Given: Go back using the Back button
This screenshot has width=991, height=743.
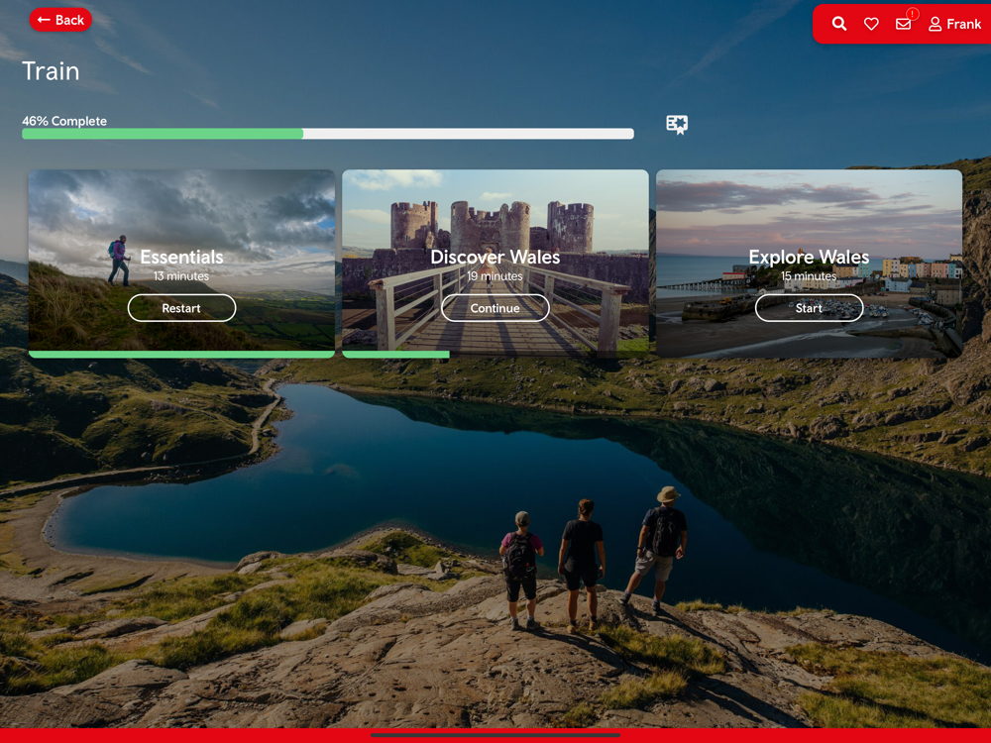Looking at the screenshot, I should (x=60, y=20).
